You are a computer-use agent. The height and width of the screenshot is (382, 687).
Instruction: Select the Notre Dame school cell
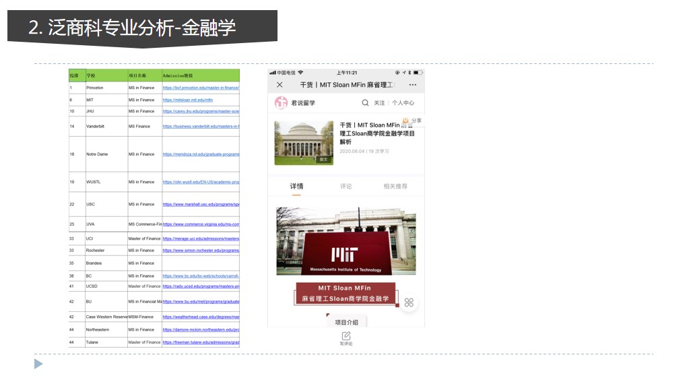point(106,154)
